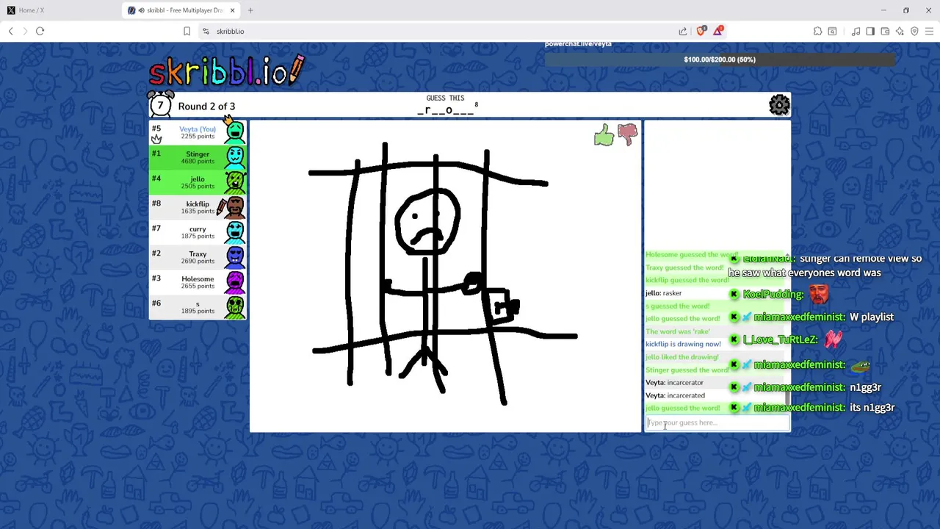Dislike the drawing with thumbs down
This screenshot has height=529, width=940.
[x=628, y=134]
